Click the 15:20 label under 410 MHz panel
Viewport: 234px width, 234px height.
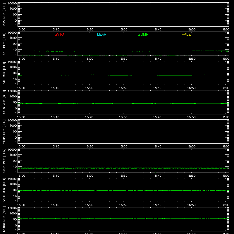(x=89, y=59)
